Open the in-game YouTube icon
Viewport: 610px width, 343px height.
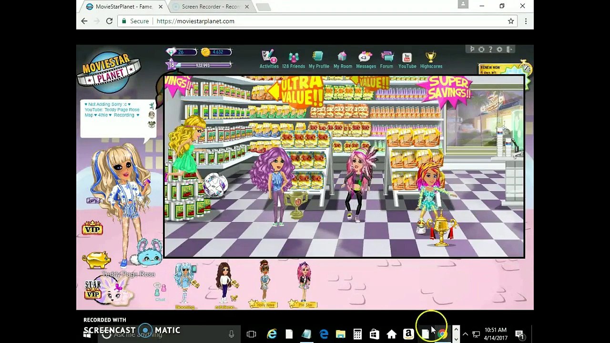pyautogui.click(x=407, y=60)
